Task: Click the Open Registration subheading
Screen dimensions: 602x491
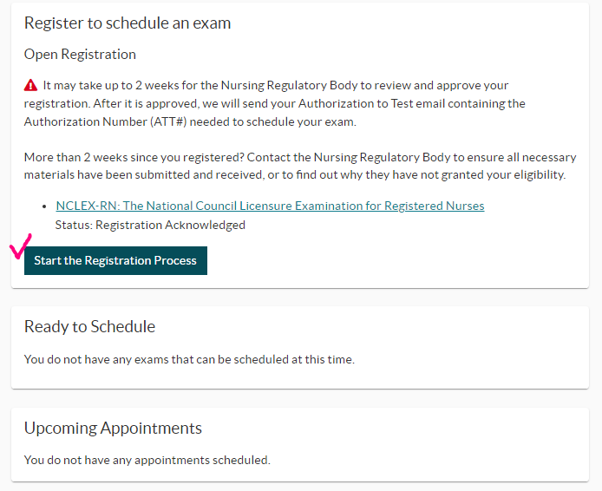Action: point(80,55)
